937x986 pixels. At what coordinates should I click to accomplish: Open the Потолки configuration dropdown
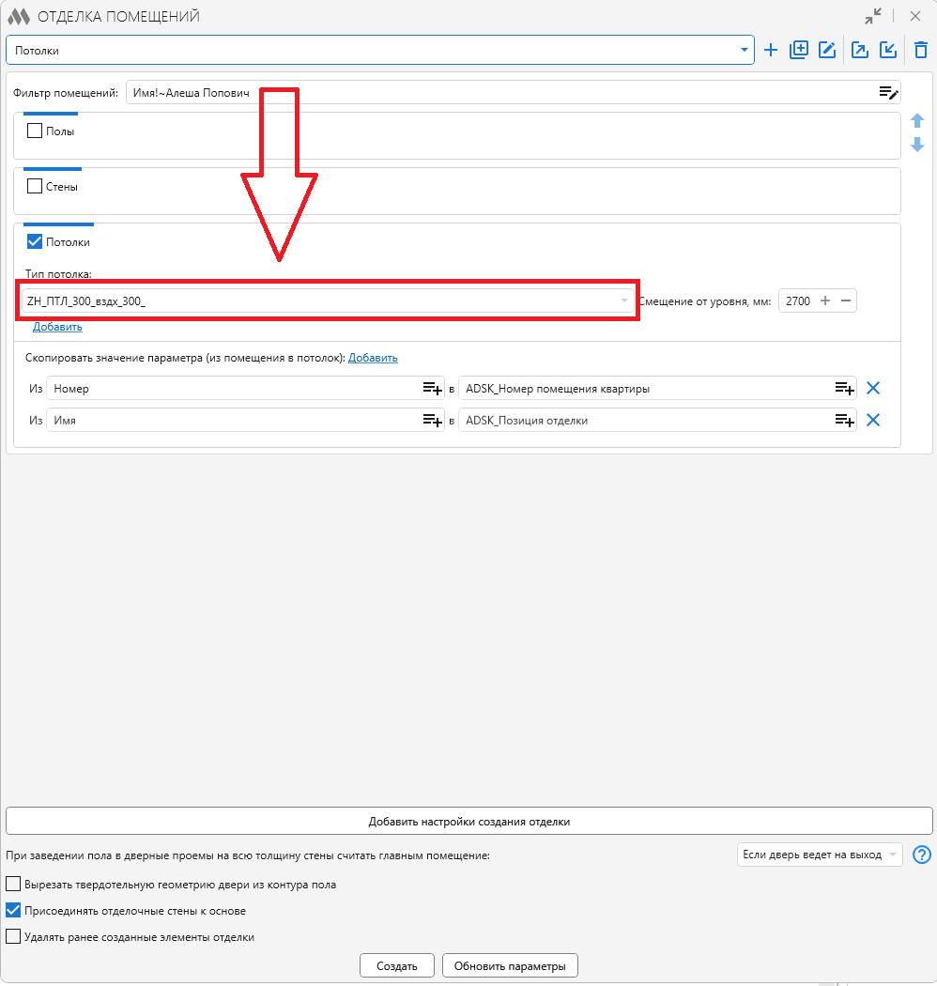(380, 51)
